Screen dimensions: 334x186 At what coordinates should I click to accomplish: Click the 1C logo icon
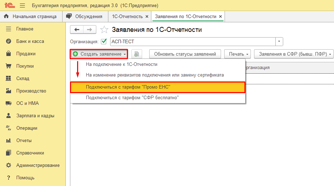[x=10, y=5]
